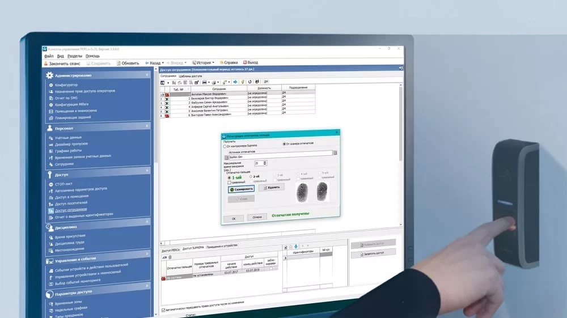The width and height of the screenshot is (567, 318).
Task: Click the Сканировать button
Action: pos(241,189)
